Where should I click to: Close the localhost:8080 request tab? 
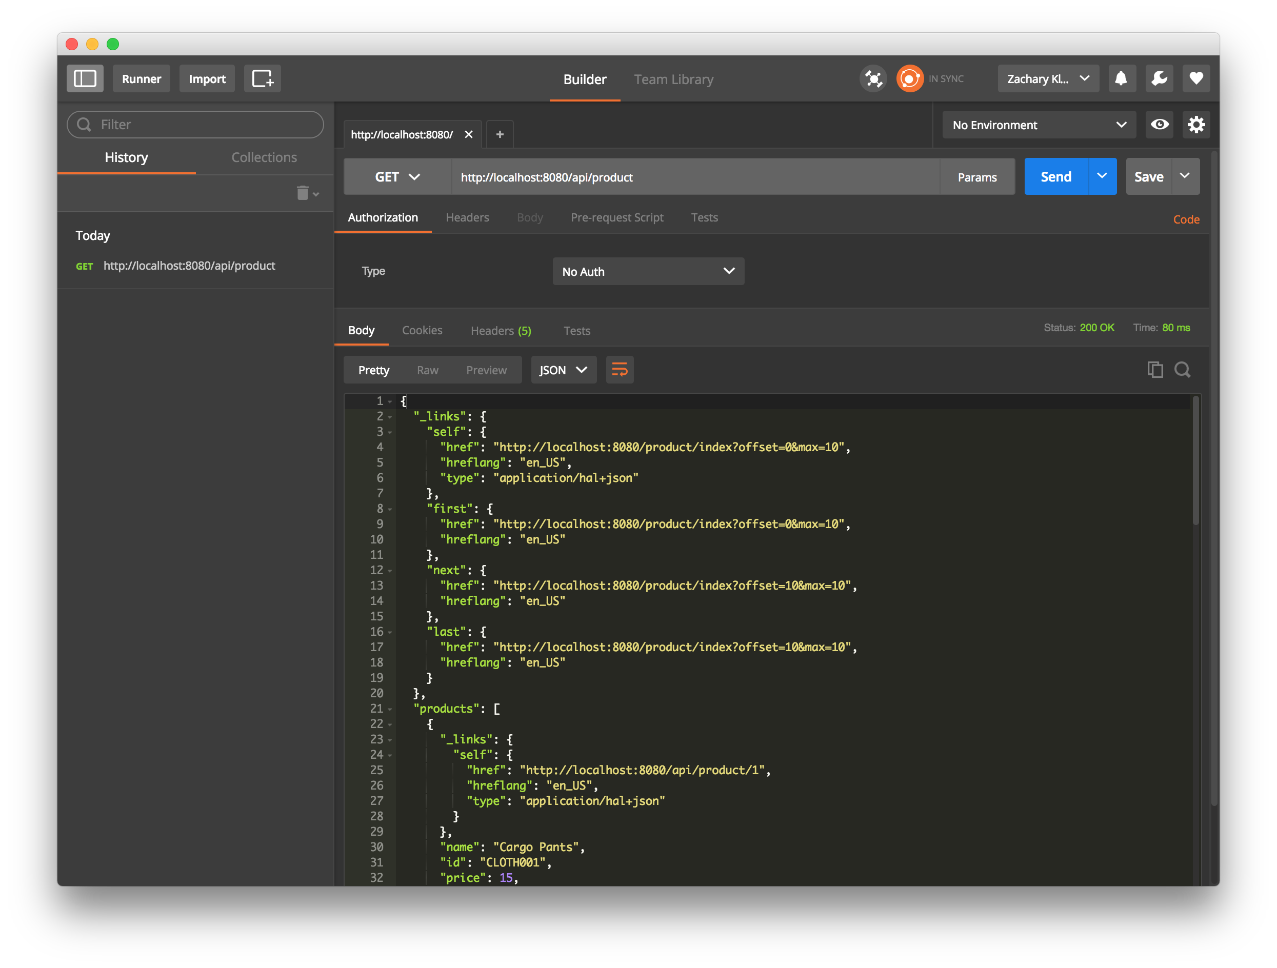[469, 134]
